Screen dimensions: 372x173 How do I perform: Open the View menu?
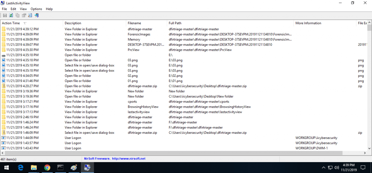point(23,9)
